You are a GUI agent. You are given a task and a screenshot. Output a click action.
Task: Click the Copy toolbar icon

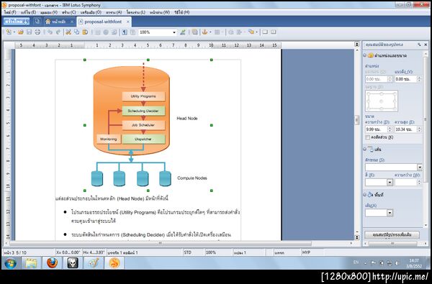coord(76,32)
